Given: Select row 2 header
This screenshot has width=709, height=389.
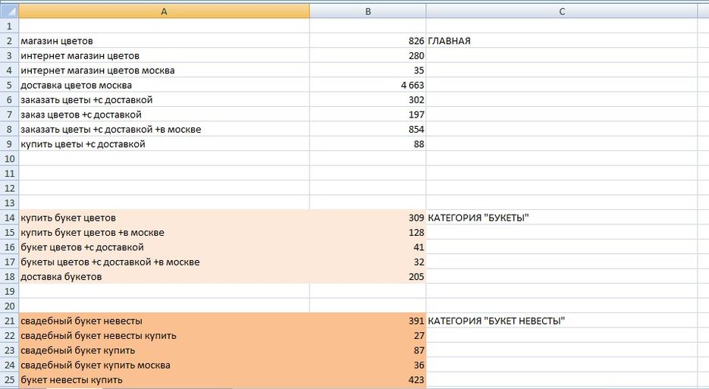Looking at the screenshot, I should [x=9, y=41].
